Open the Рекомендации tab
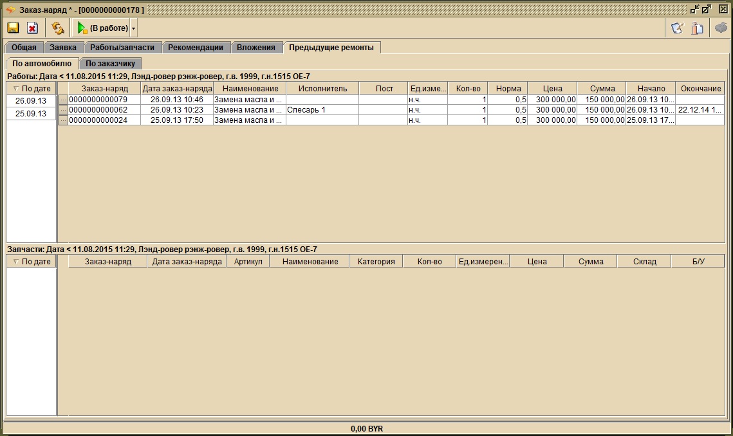This screenshot has height=436, width=733. point(196,47)
